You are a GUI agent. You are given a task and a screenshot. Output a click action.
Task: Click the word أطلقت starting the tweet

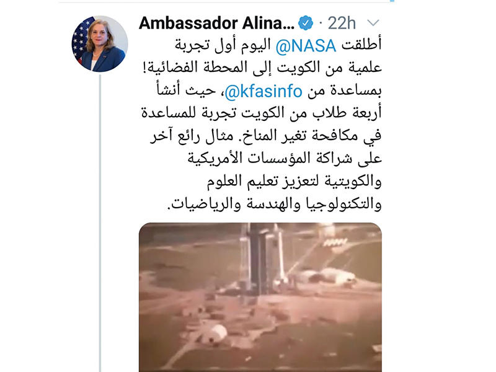[361, 45]
